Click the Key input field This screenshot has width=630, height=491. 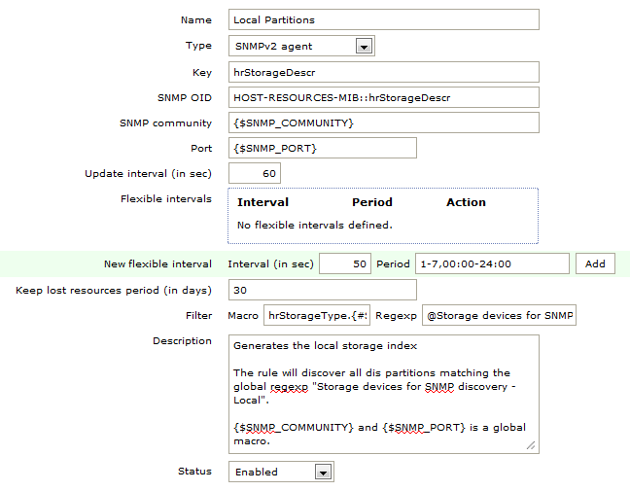point(383,72)
